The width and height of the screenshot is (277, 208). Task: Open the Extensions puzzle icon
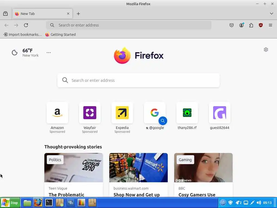(x=251, y=25)
